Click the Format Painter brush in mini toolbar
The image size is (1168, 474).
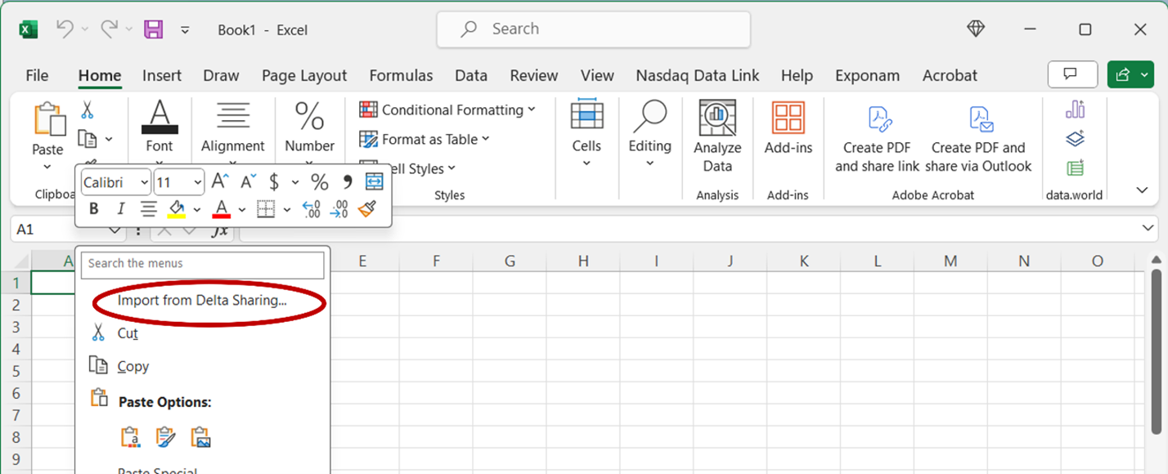pos(367,209)
